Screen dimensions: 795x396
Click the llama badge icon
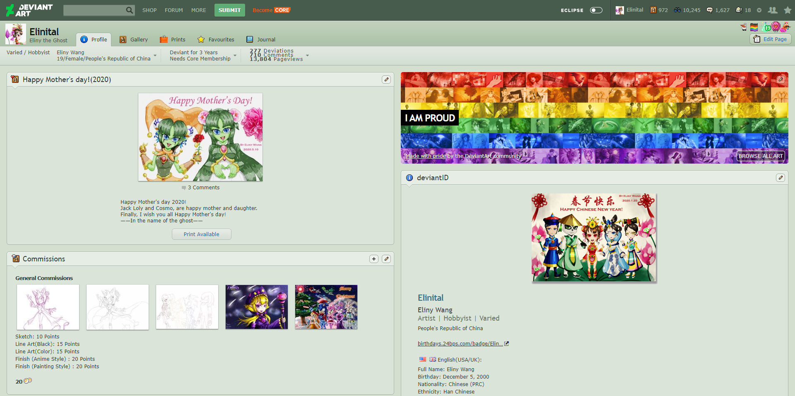[x=744, y=27]
